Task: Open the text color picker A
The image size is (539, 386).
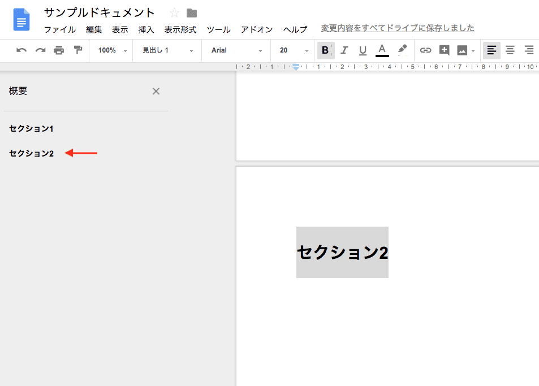Action: (382, 50)
